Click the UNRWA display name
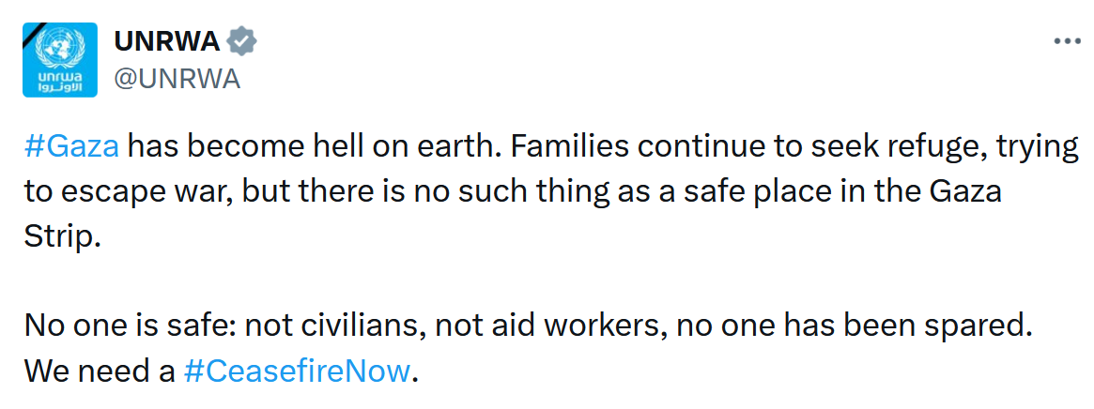Viewport: 1094px width, 409px height. click(166, 42)
